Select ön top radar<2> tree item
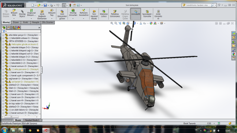 coord(23,104)
